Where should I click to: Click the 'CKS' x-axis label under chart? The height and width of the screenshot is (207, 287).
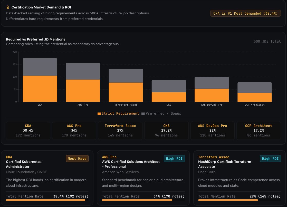(x=169, y=105)
